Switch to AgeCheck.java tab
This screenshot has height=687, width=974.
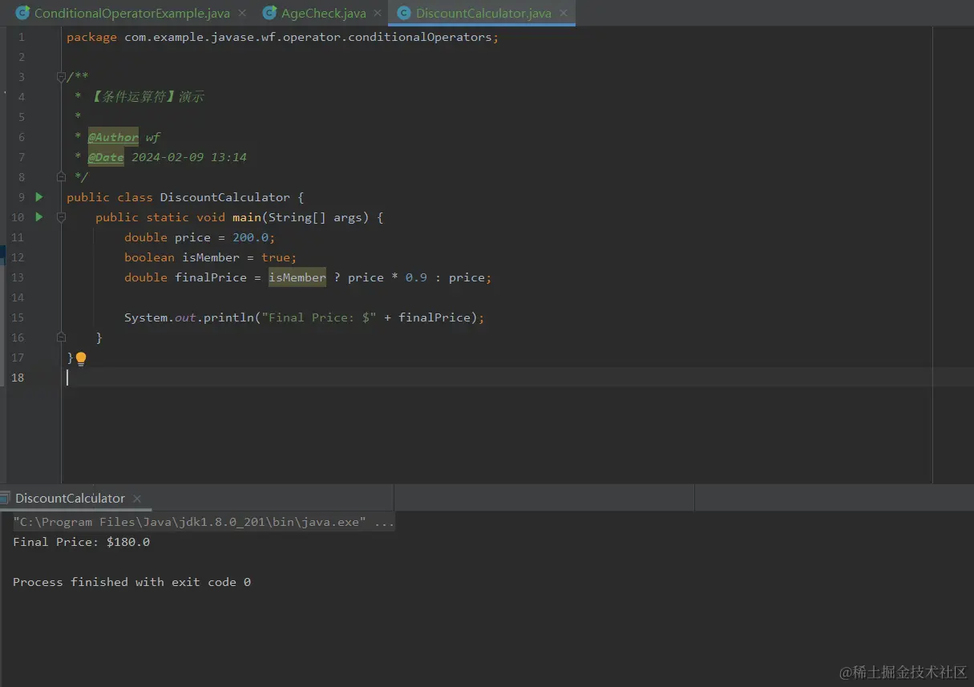point(323,13)
